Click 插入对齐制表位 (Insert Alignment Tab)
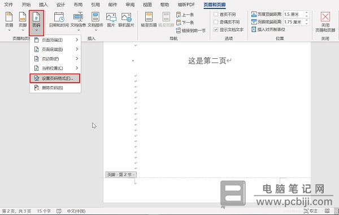 tap(268, 29)
